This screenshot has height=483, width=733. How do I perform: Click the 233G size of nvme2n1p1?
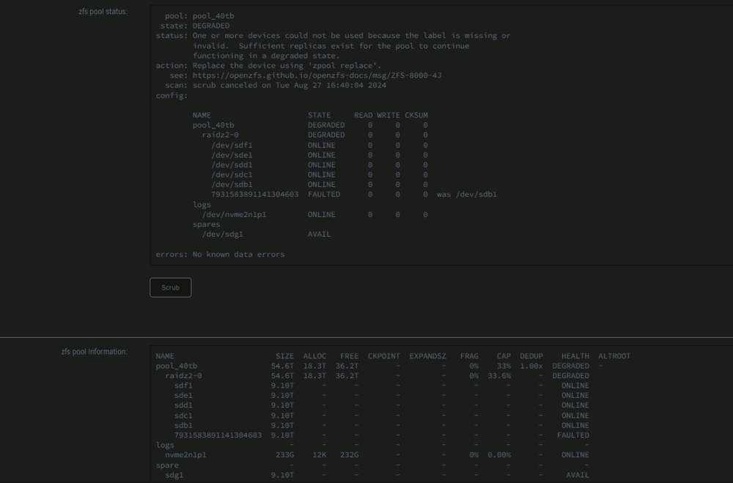click(x=284, y=454)
